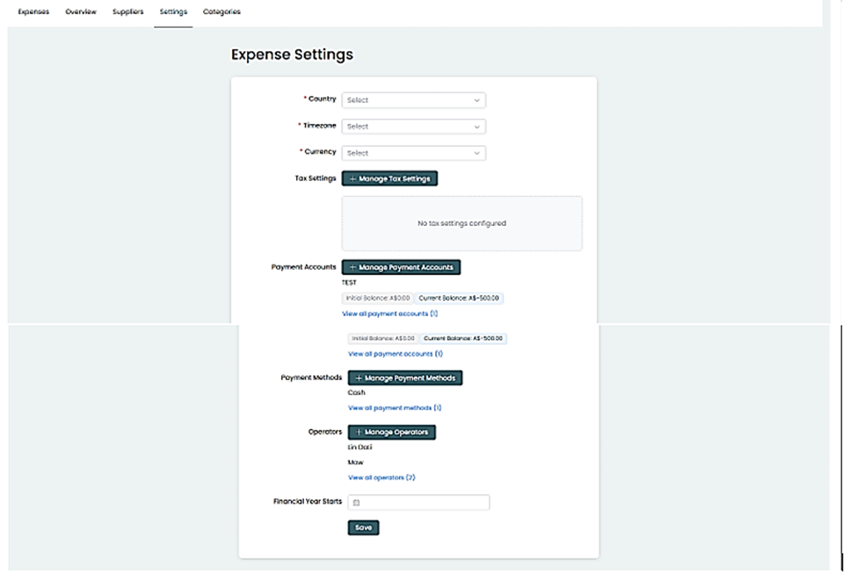The width and height of the screenshot is (857, 581).
Task: Save the expense settings
Action: [363, 528]
